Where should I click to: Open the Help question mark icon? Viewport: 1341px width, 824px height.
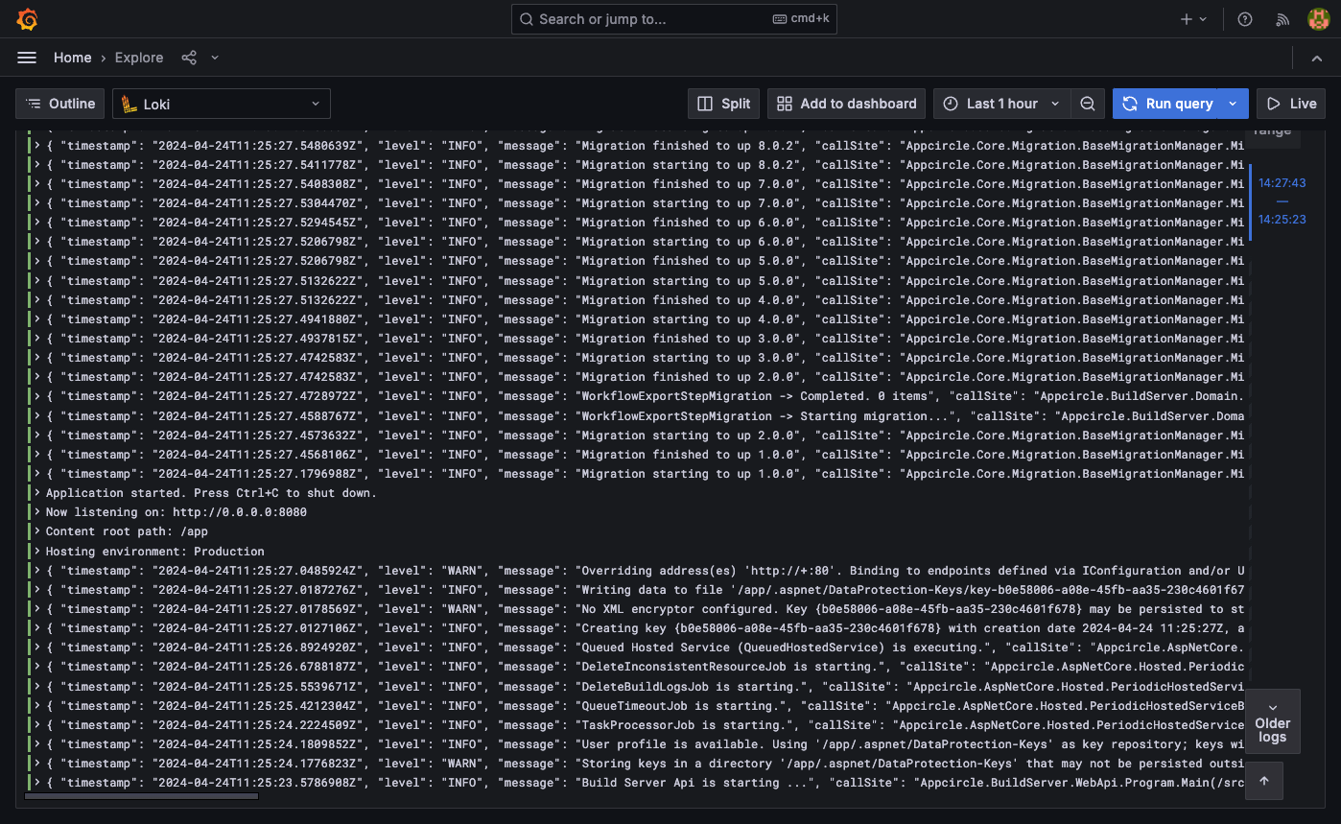tap(1245, 19)
